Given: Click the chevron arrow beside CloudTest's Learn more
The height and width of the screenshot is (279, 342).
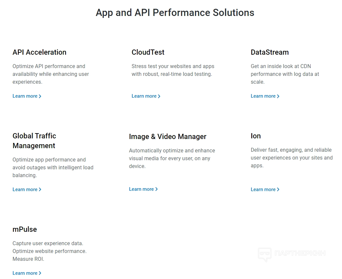Looking at the screenshot, I should point(159,96).
